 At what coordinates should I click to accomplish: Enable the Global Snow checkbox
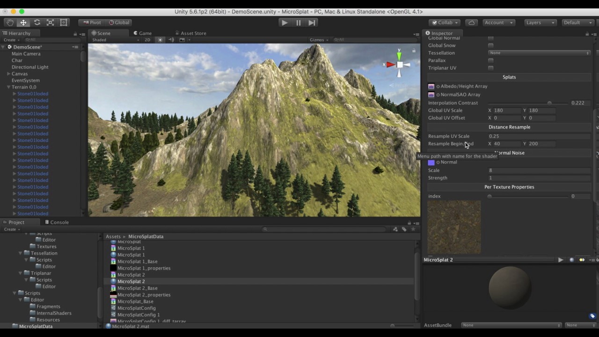coord(490,45)
